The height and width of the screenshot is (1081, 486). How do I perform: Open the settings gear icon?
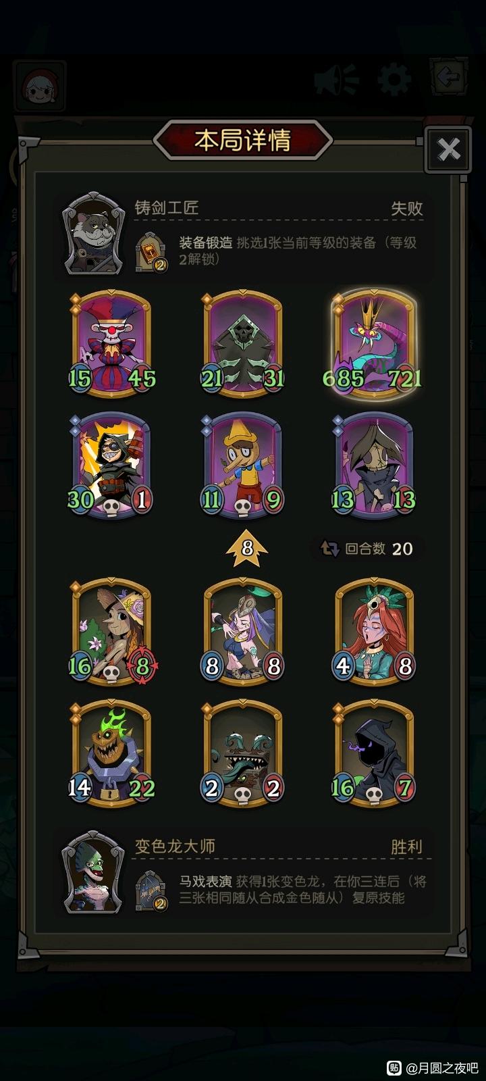(x=395, y=80)
